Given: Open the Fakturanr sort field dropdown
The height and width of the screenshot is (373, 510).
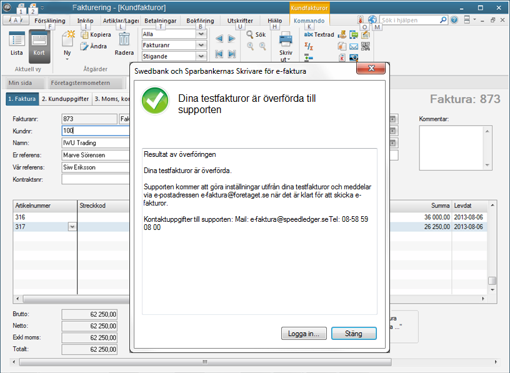Looking at the screenshot, I should [201, 45].
